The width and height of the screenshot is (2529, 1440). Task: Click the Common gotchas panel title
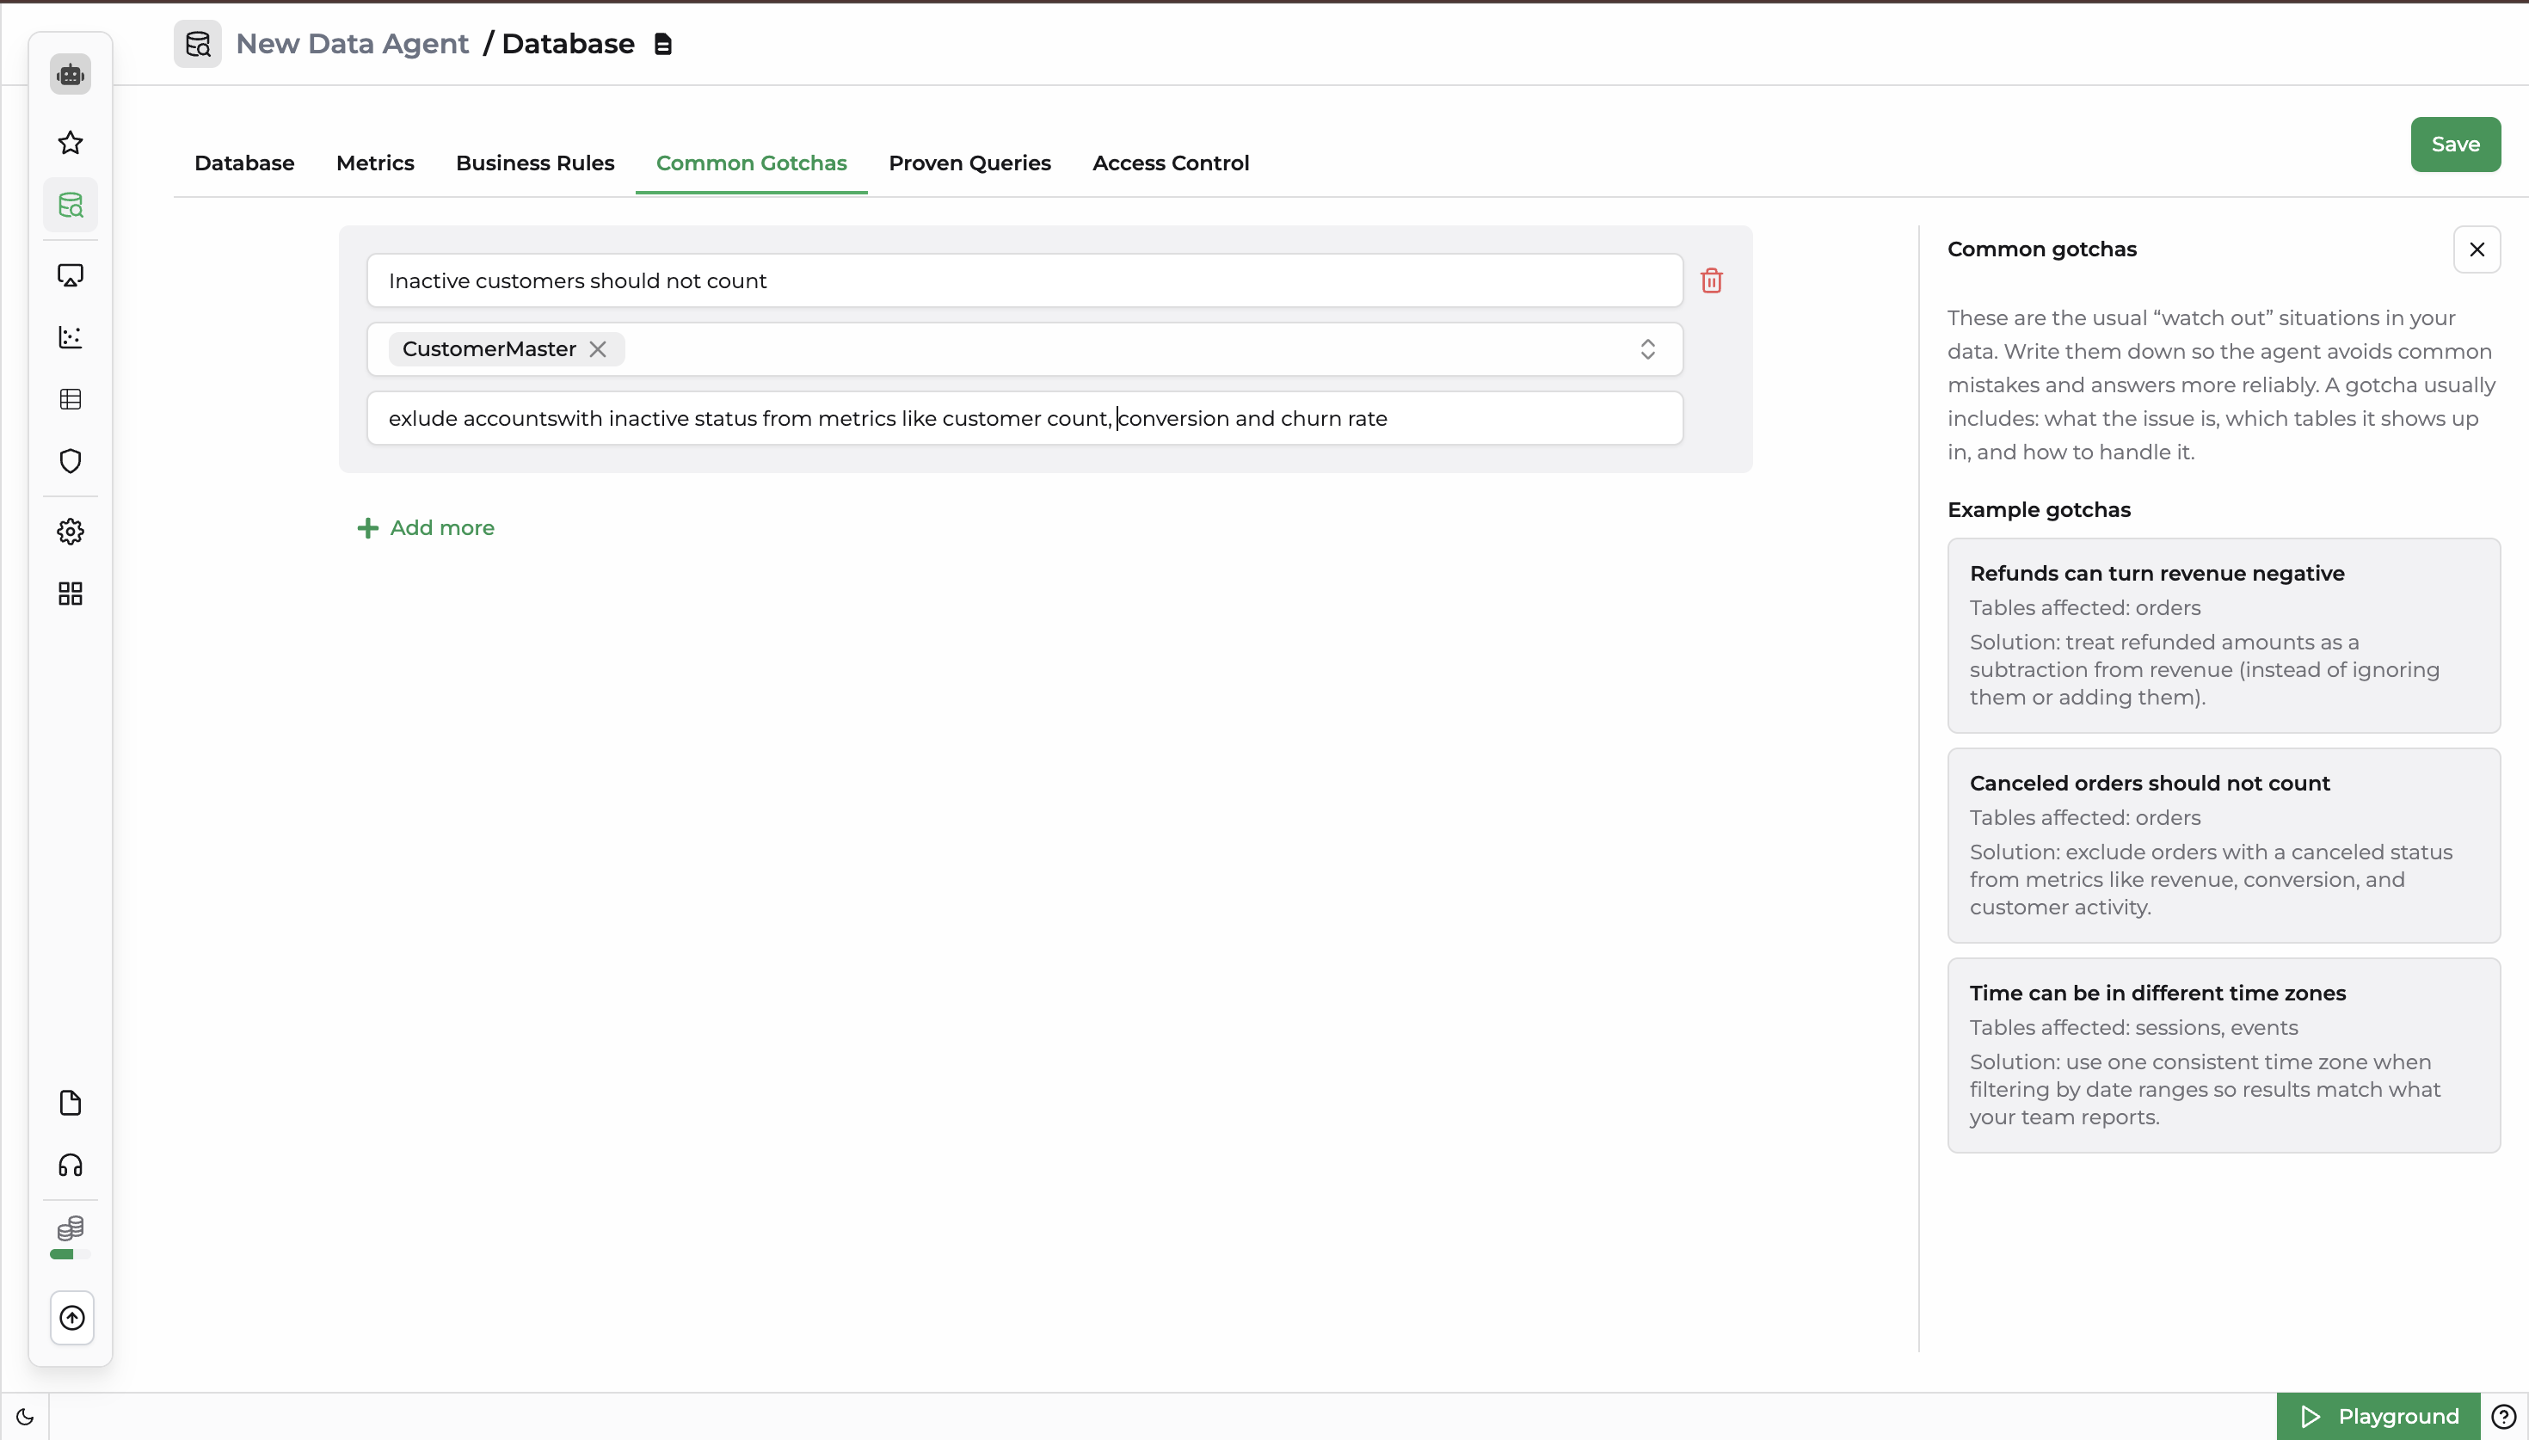[2041, 249]
